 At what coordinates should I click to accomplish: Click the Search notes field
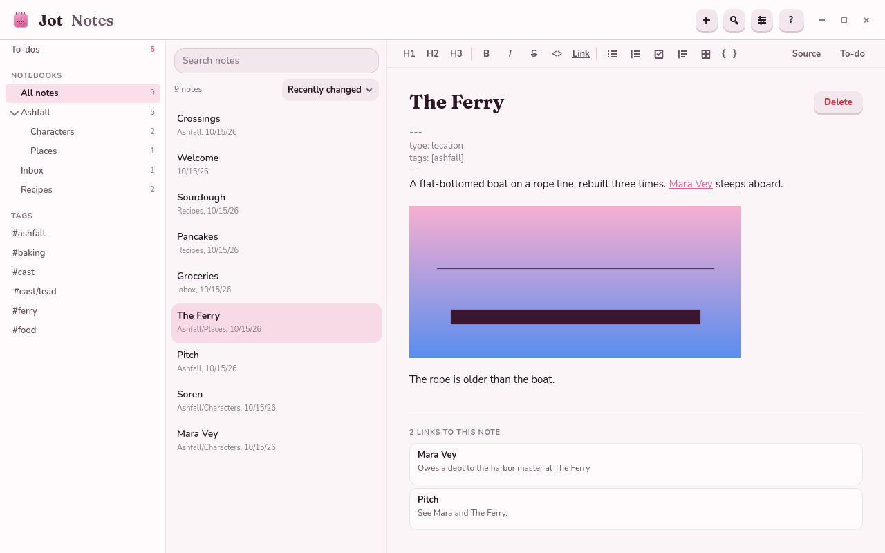[x=277, y=61]
